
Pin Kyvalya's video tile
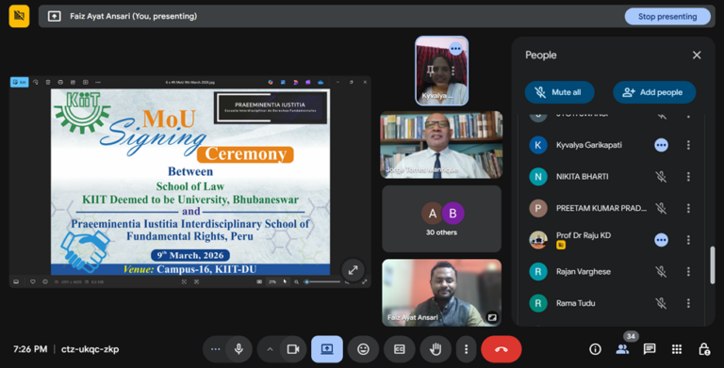pyautogui.click(x=430, y=71)
